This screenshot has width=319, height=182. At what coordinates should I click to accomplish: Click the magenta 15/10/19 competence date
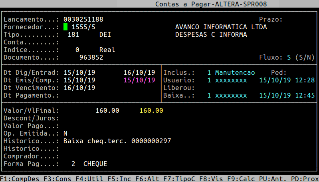click(139, 80)
